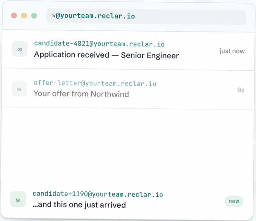Click the red window close dot

pos(14,16)
